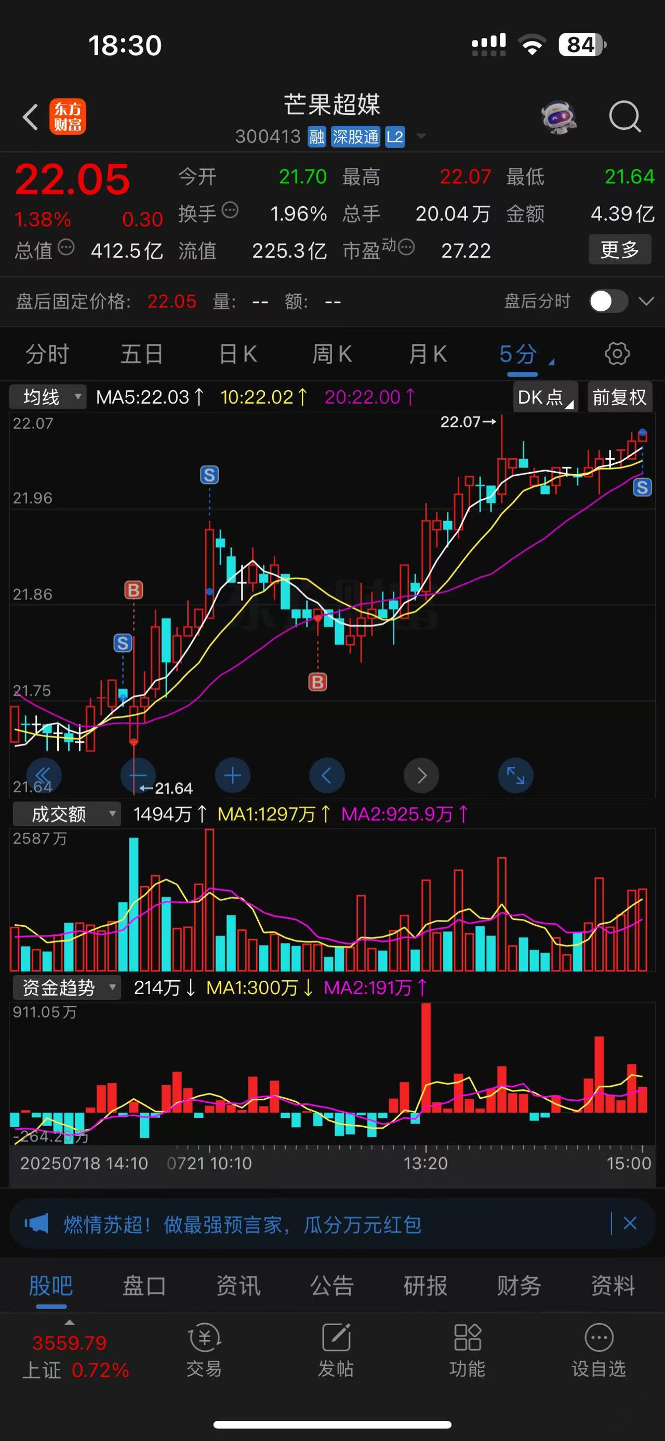Zoom out chart with minus button
This screenshot has height=1441, width=665.
pyautogui.click(x=138, y=776)
